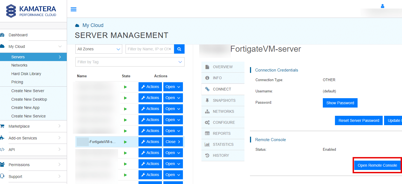Image resolution: width=402 pixels, height=184 pixels.
Task: Click Reset Server Password
Action: tap(358, 120)
